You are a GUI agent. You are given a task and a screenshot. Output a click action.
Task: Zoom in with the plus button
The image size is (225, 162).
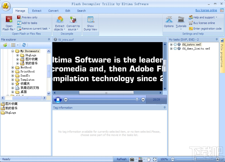click(x=218, y=159)
